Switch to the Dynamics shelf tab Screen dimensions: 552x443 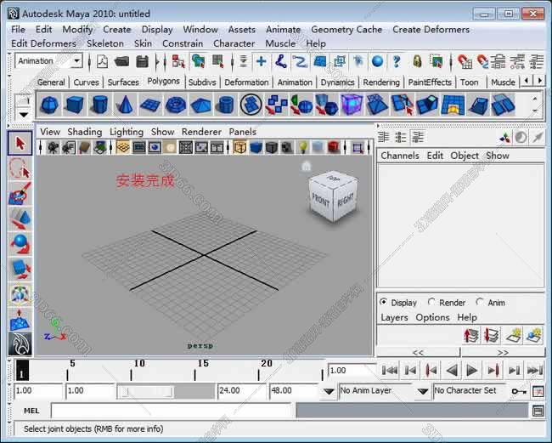[x=337, y=82]
